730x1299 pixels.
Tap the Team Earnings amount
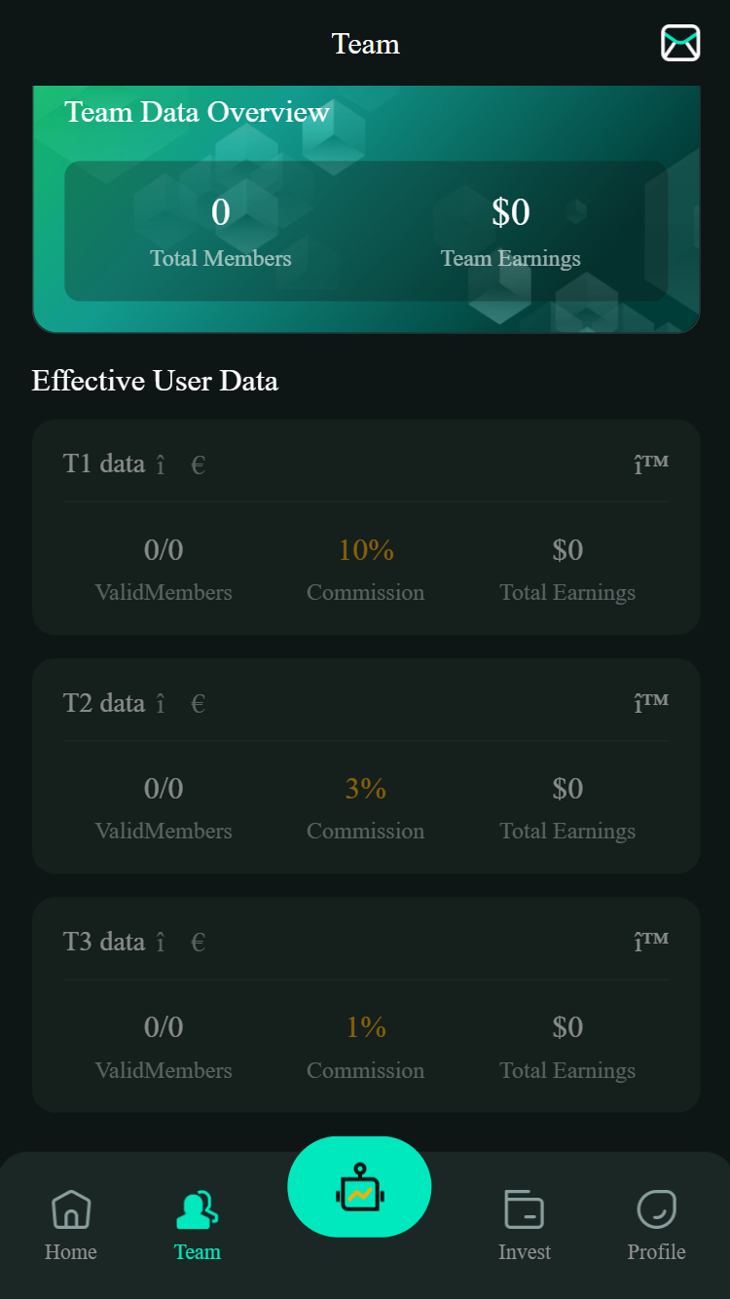(510, 212)
